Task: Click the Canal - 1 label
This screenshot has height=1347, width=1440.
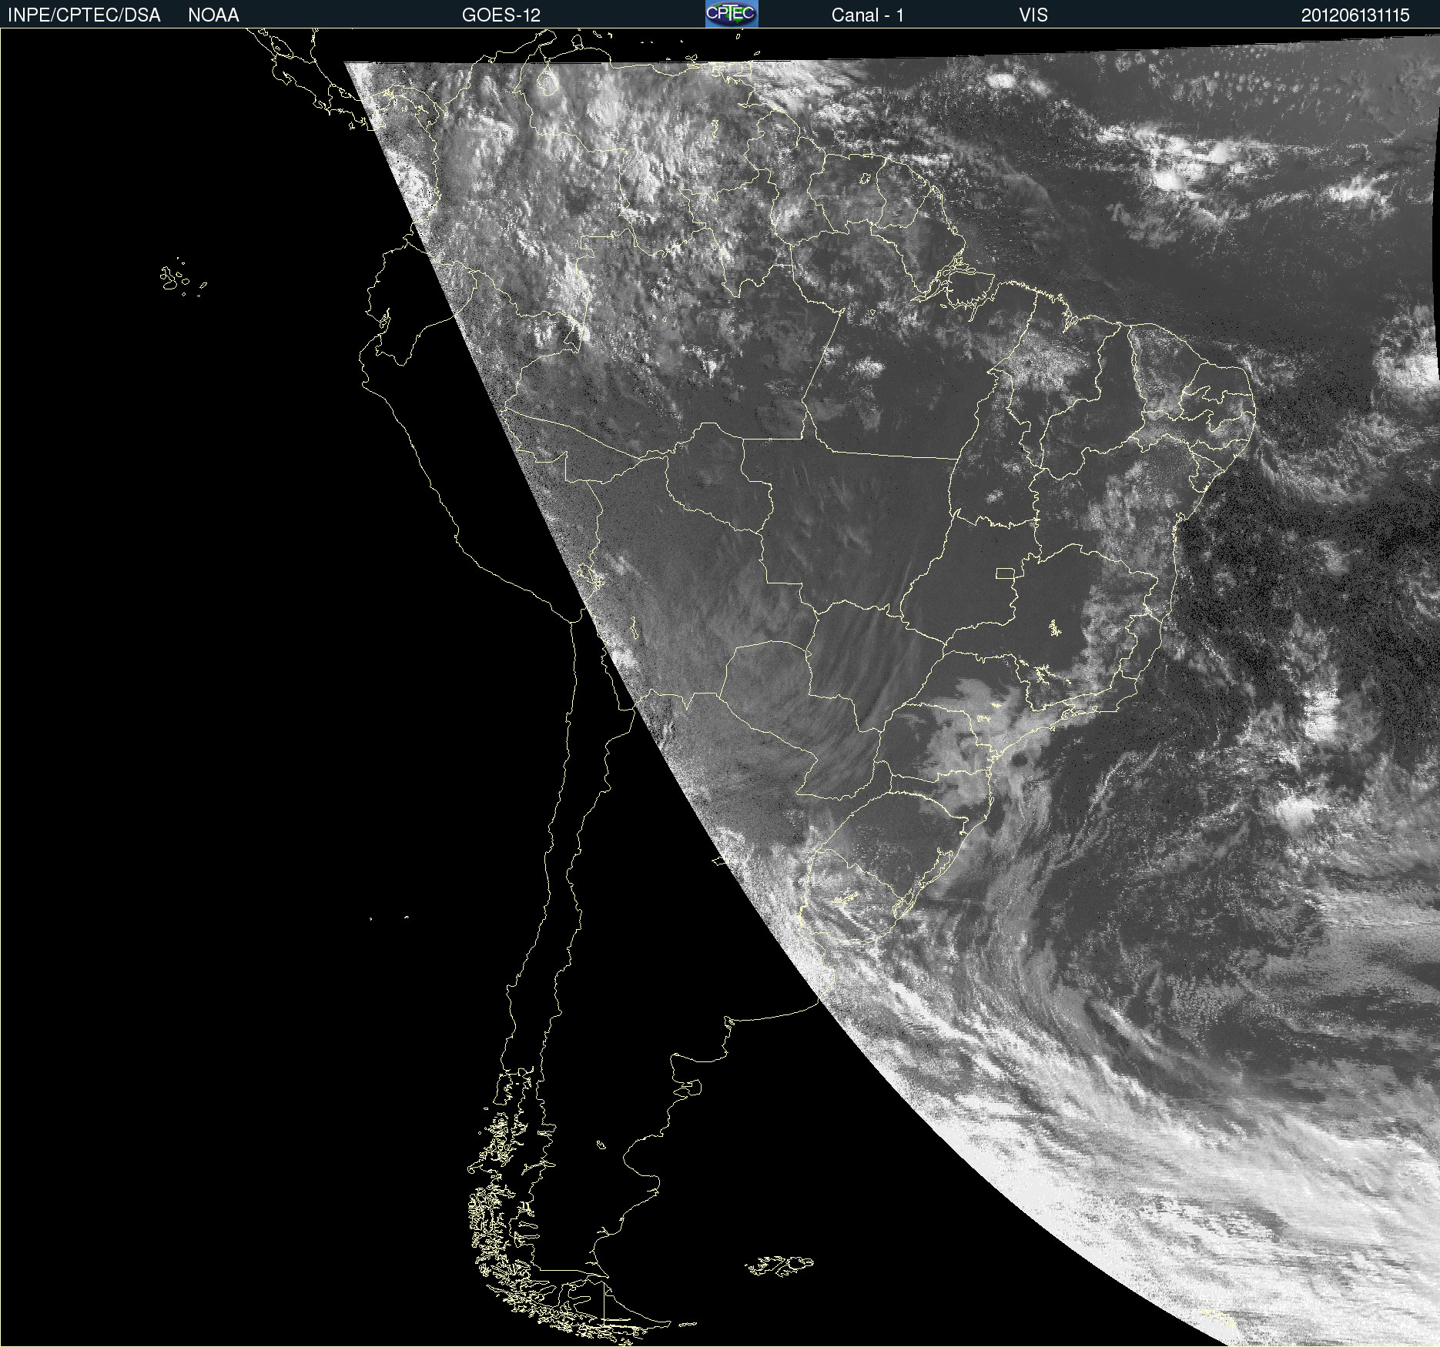Action: coord(867,15)
